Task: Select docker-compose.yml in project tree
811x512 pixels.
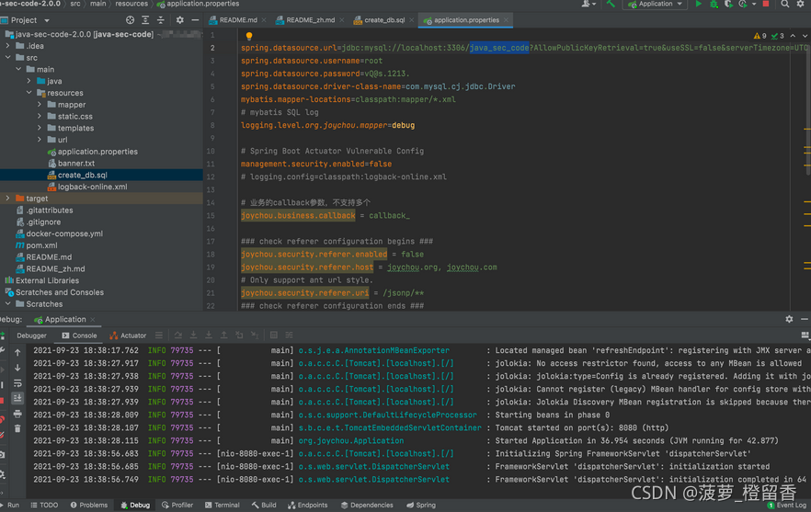Action: tap(64, 233)
